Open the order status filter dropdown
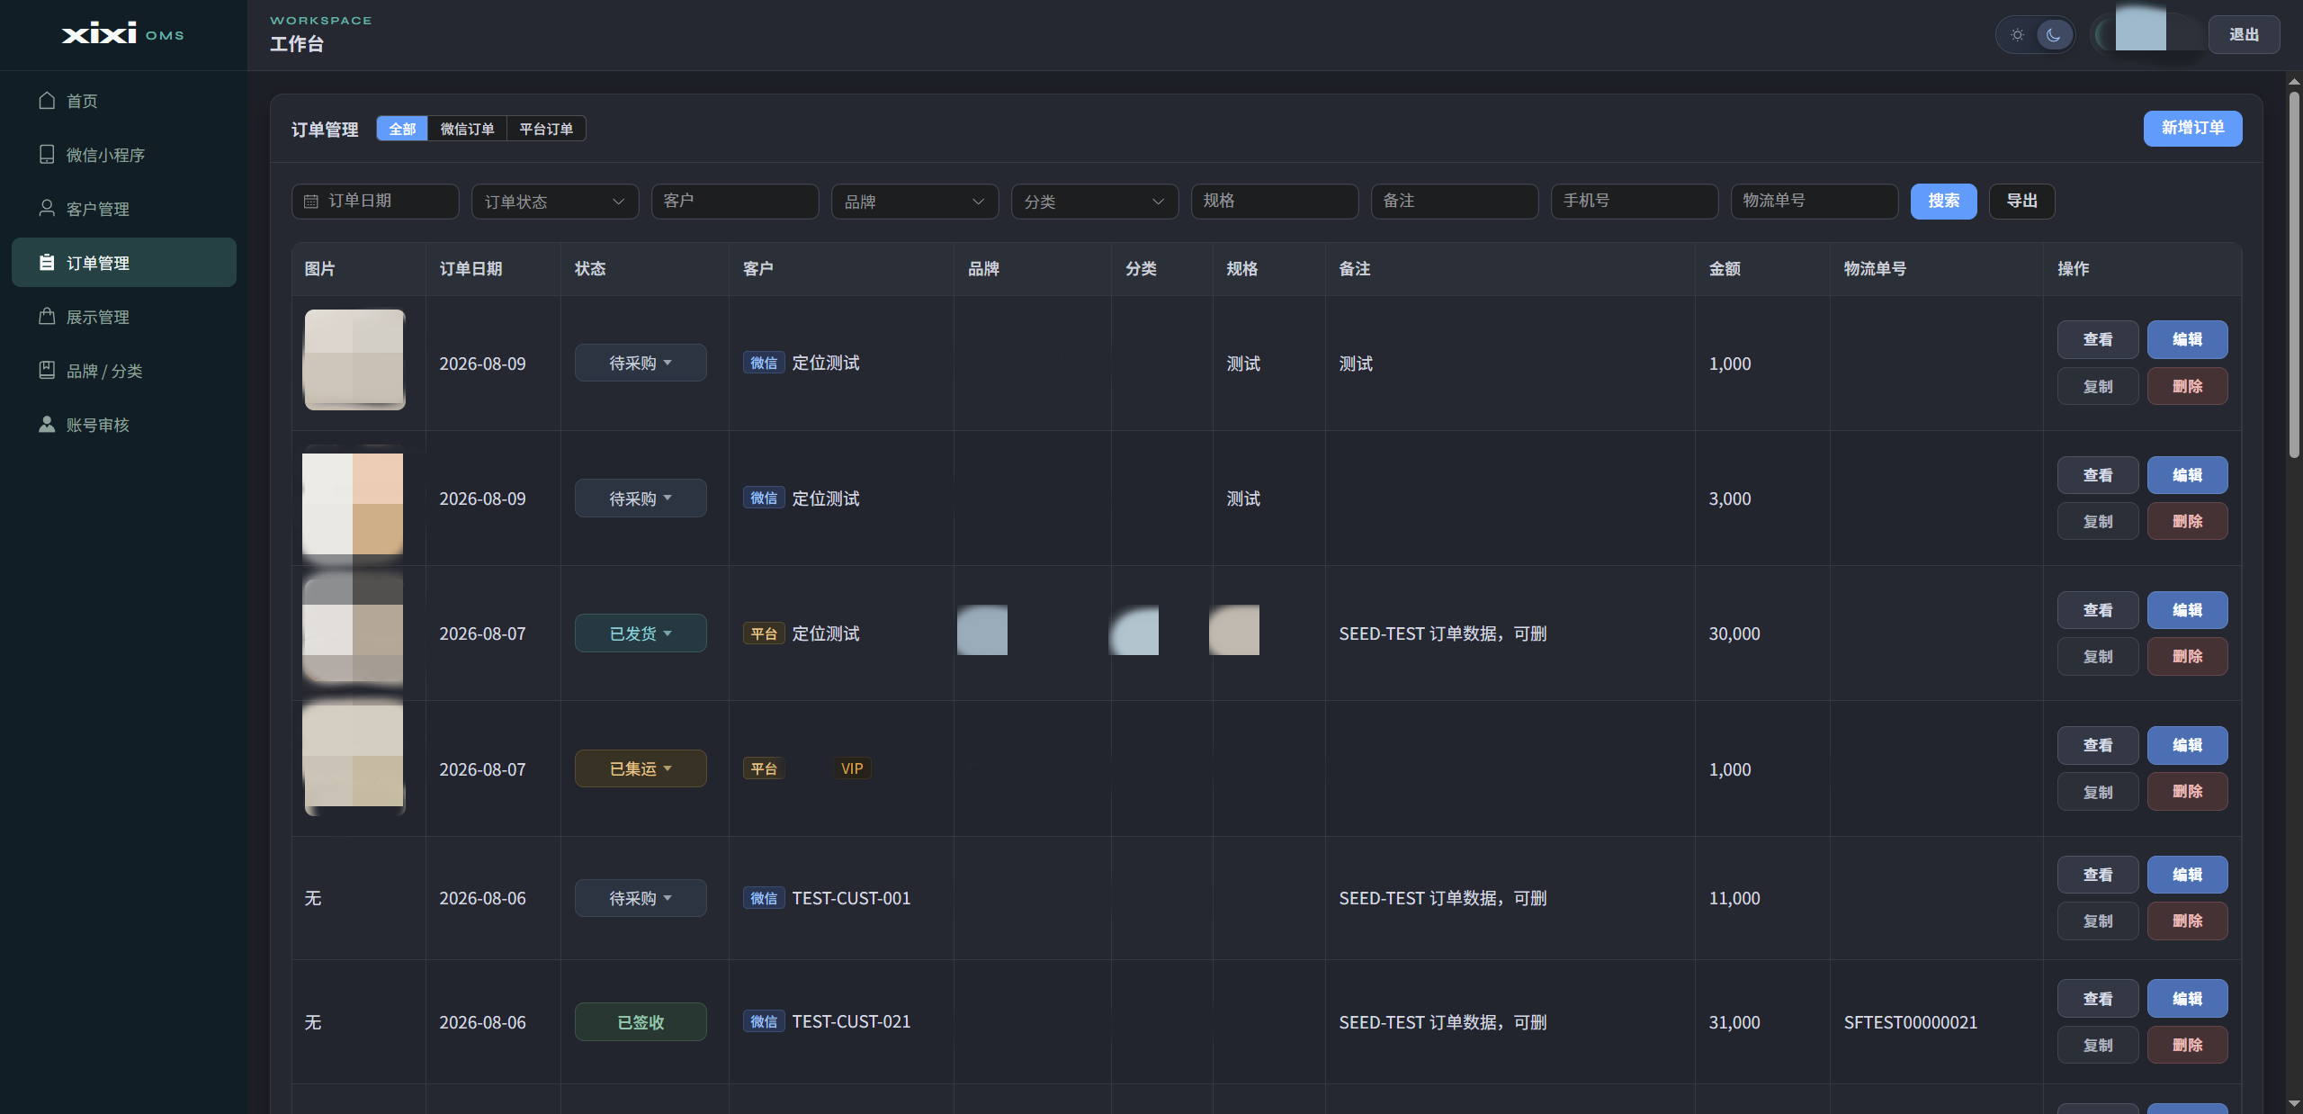This screenshot has width=2303, height=1114. 555,202
